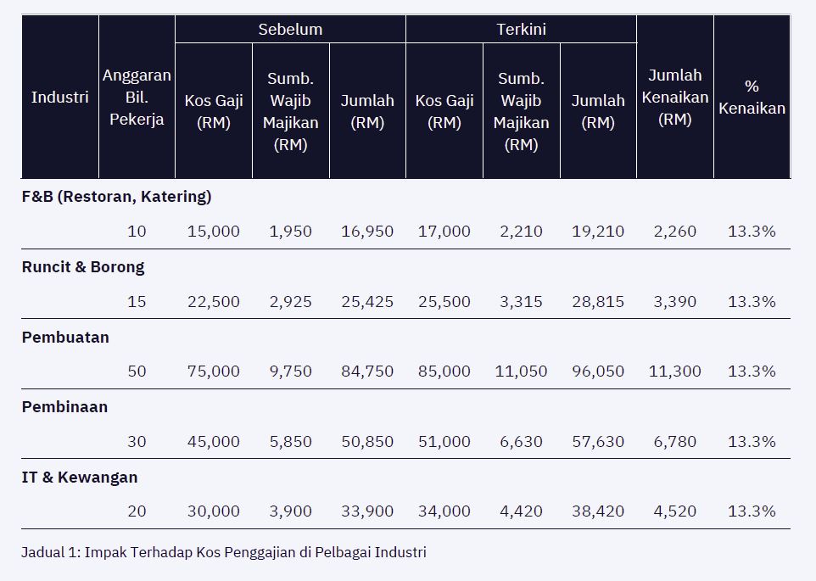Click the % Kenaikan column header
Viewport: 816px width, 581px height.
[x=752, y=97]
